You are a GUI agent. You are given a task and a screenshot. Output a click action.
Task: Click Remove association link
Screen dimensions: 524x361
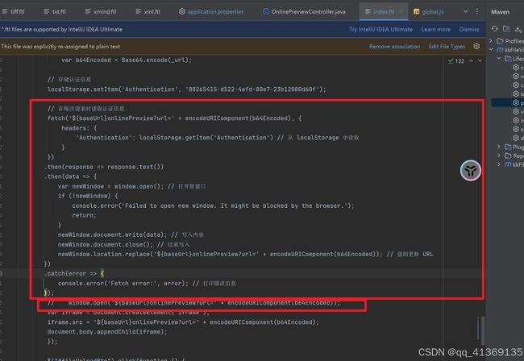[395, 47]
